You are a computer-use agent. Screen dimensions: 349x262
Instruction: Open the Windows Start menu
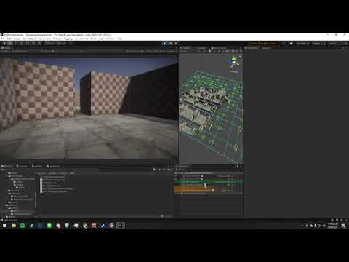pos(4,226)
